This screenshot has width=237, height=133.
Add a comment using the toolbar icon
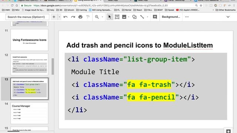tap(155, 17)
